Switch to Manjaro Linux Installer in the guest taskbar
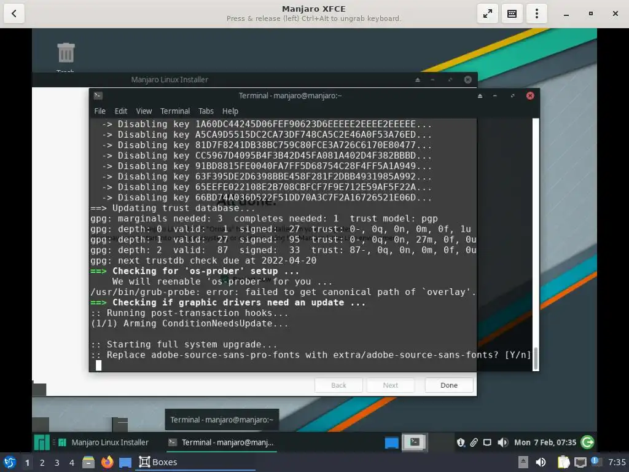 coord(103,442)
